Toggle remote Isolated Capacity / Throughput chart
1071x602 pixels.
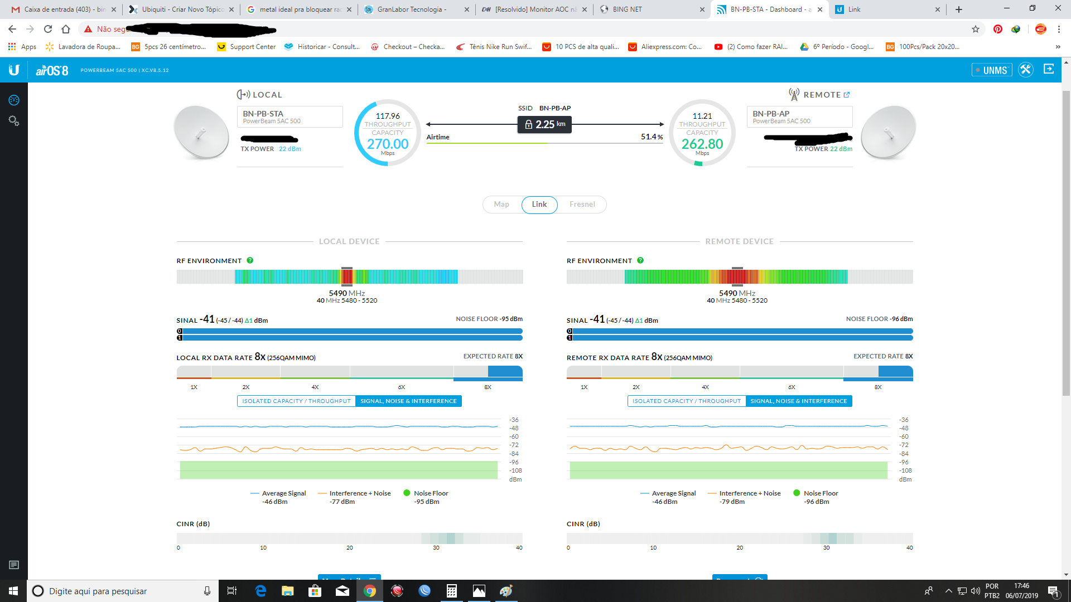[x=686, y=401]
